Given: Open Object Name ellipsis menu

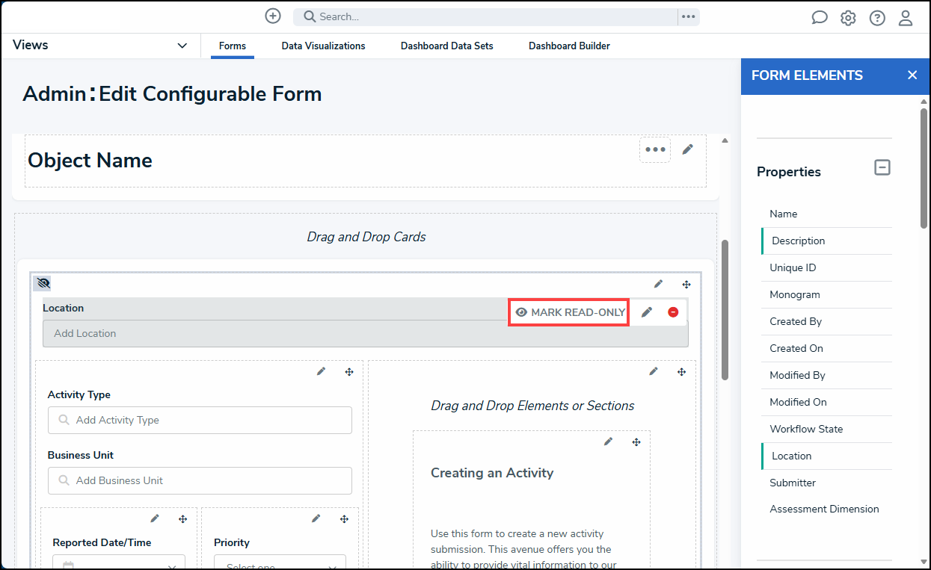Looking at the screenshot, I should (x=655, y=150).
